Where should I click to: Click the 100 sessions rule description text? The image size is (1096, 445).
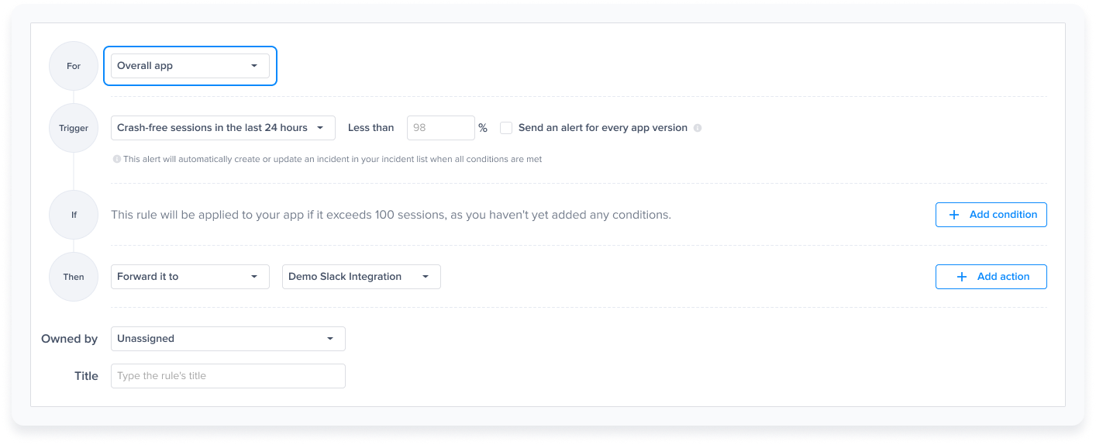391,215
